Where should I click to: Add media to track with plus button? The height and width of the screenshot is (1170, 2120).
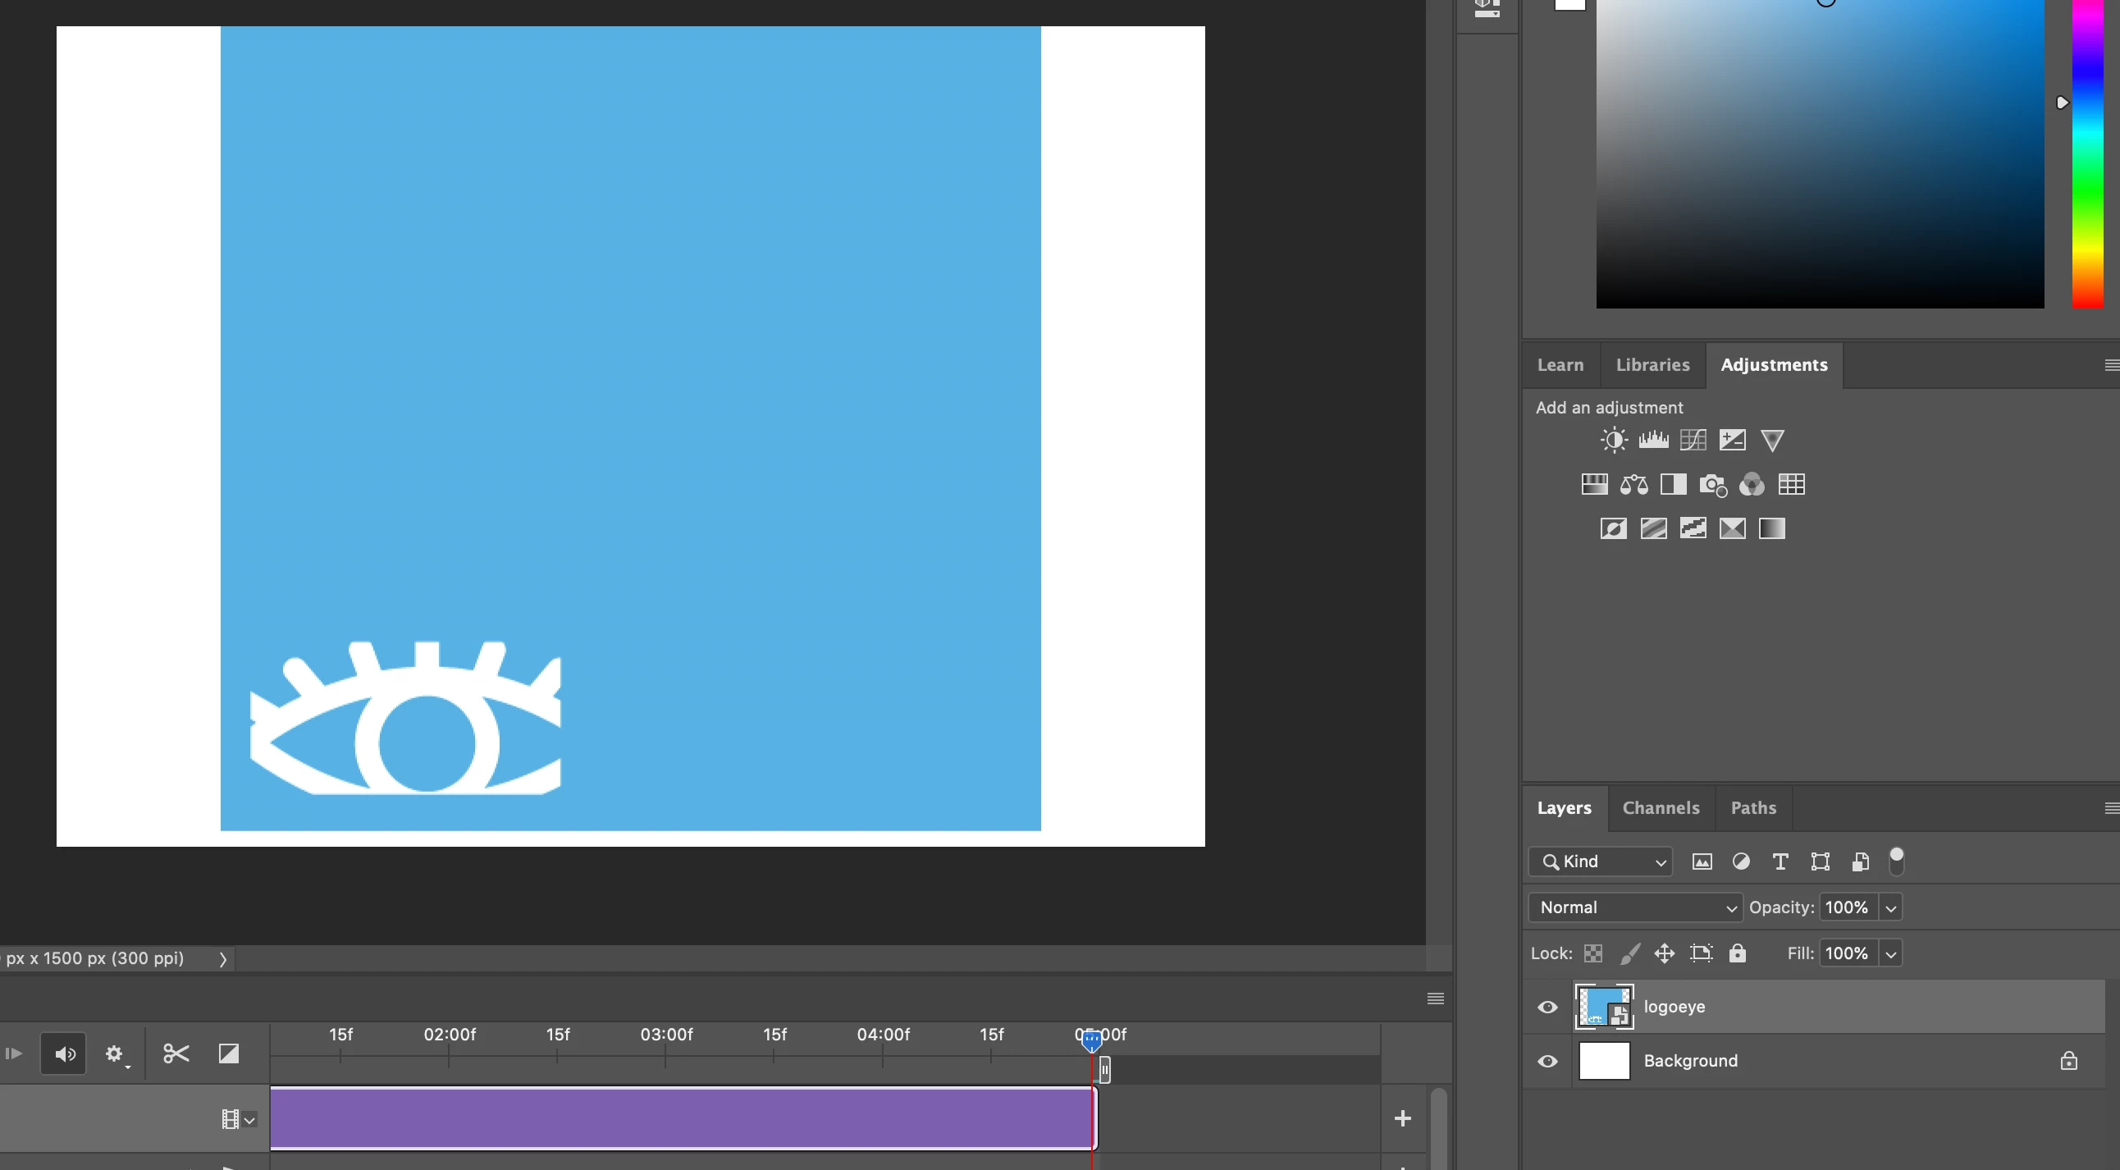tap(1403, 1117)
